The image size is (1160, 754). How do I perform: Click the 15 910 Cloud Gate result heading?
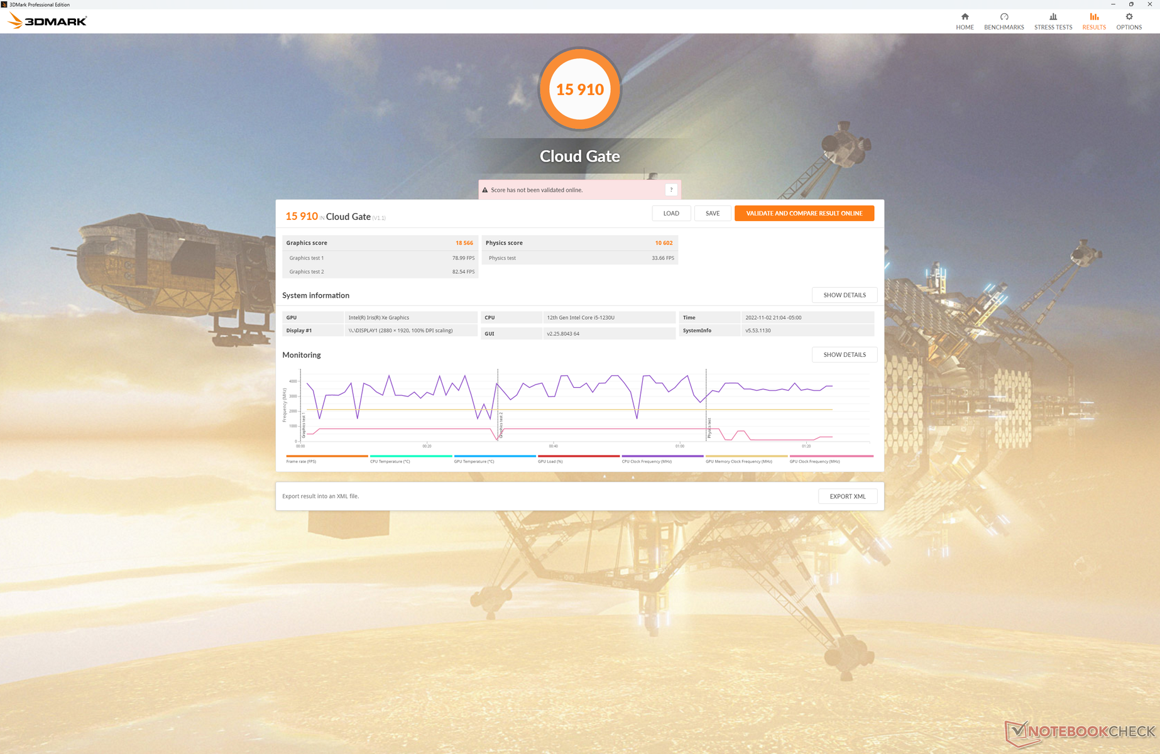click(336, 216)
